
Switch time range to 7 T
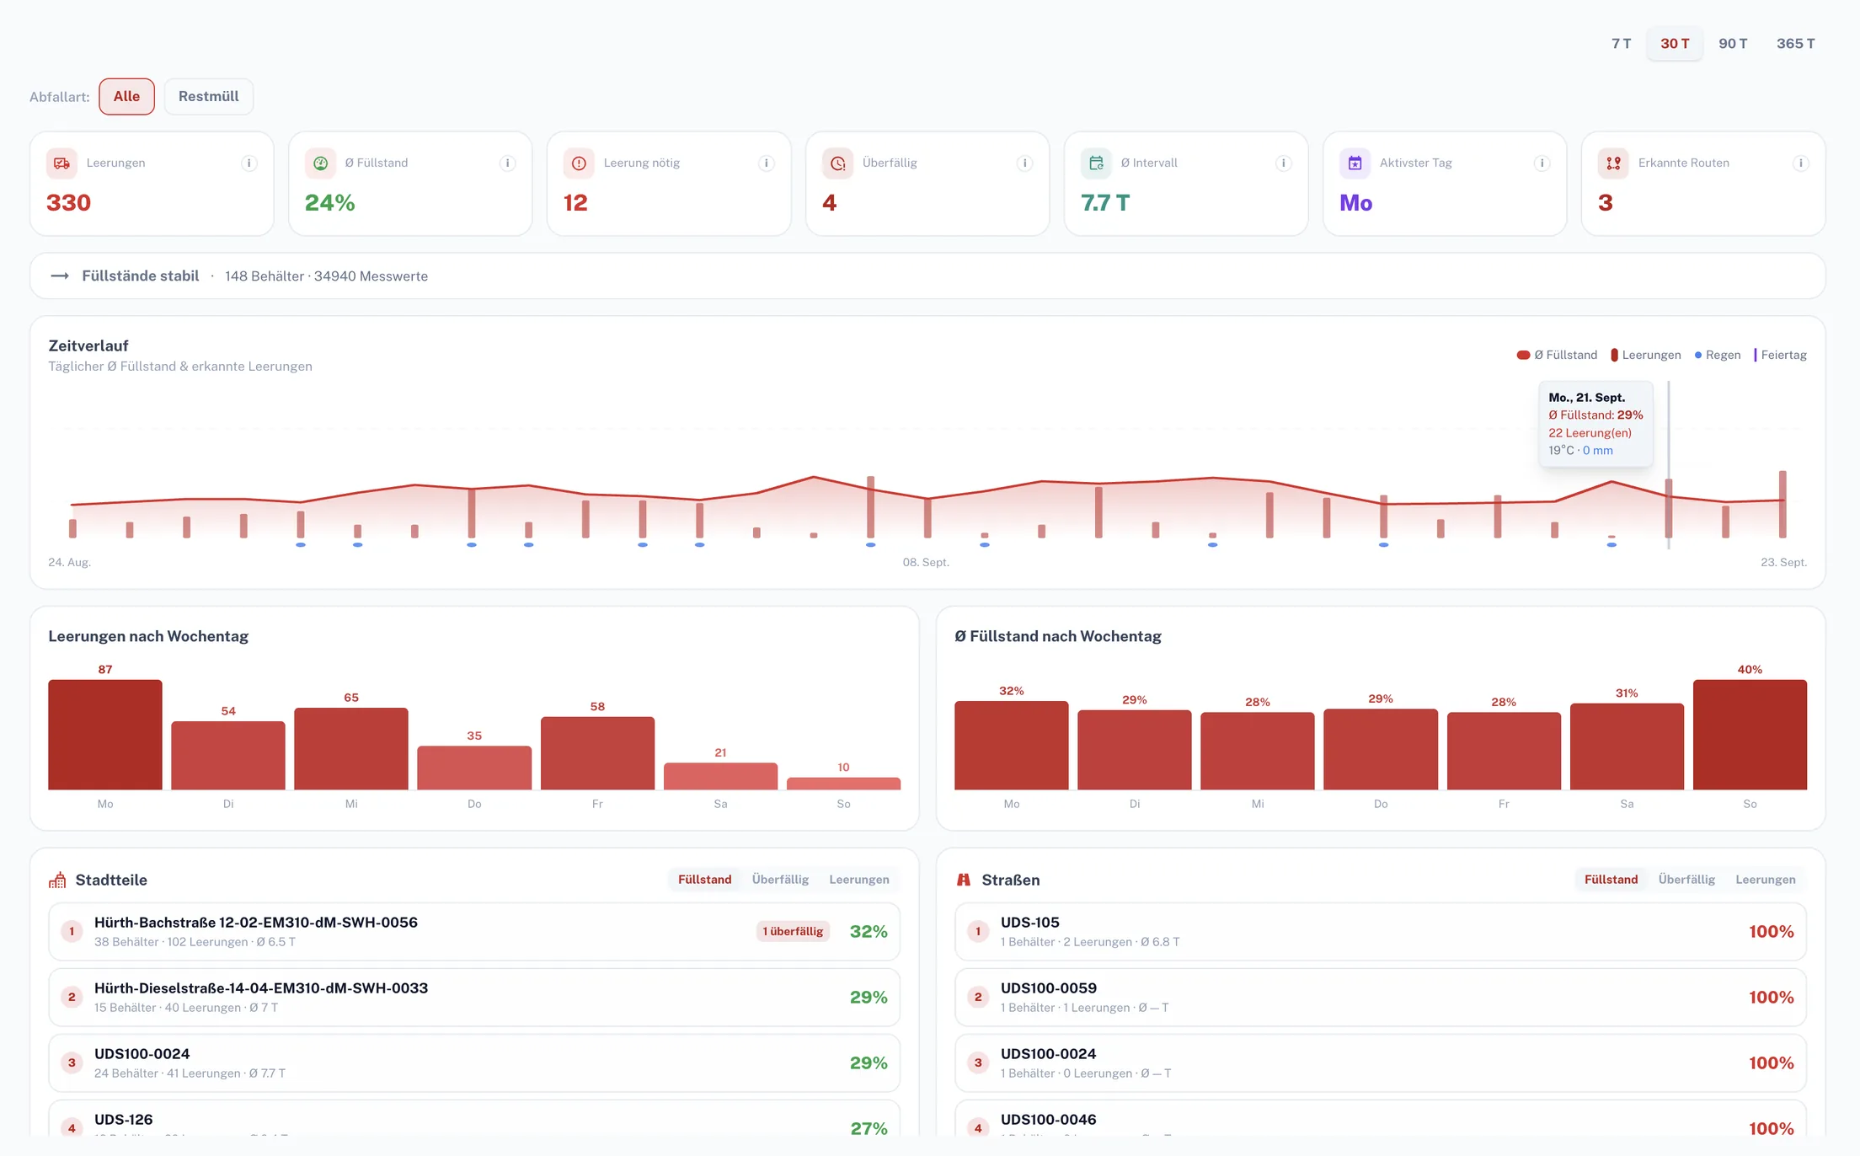click(x=1621, y=44)
